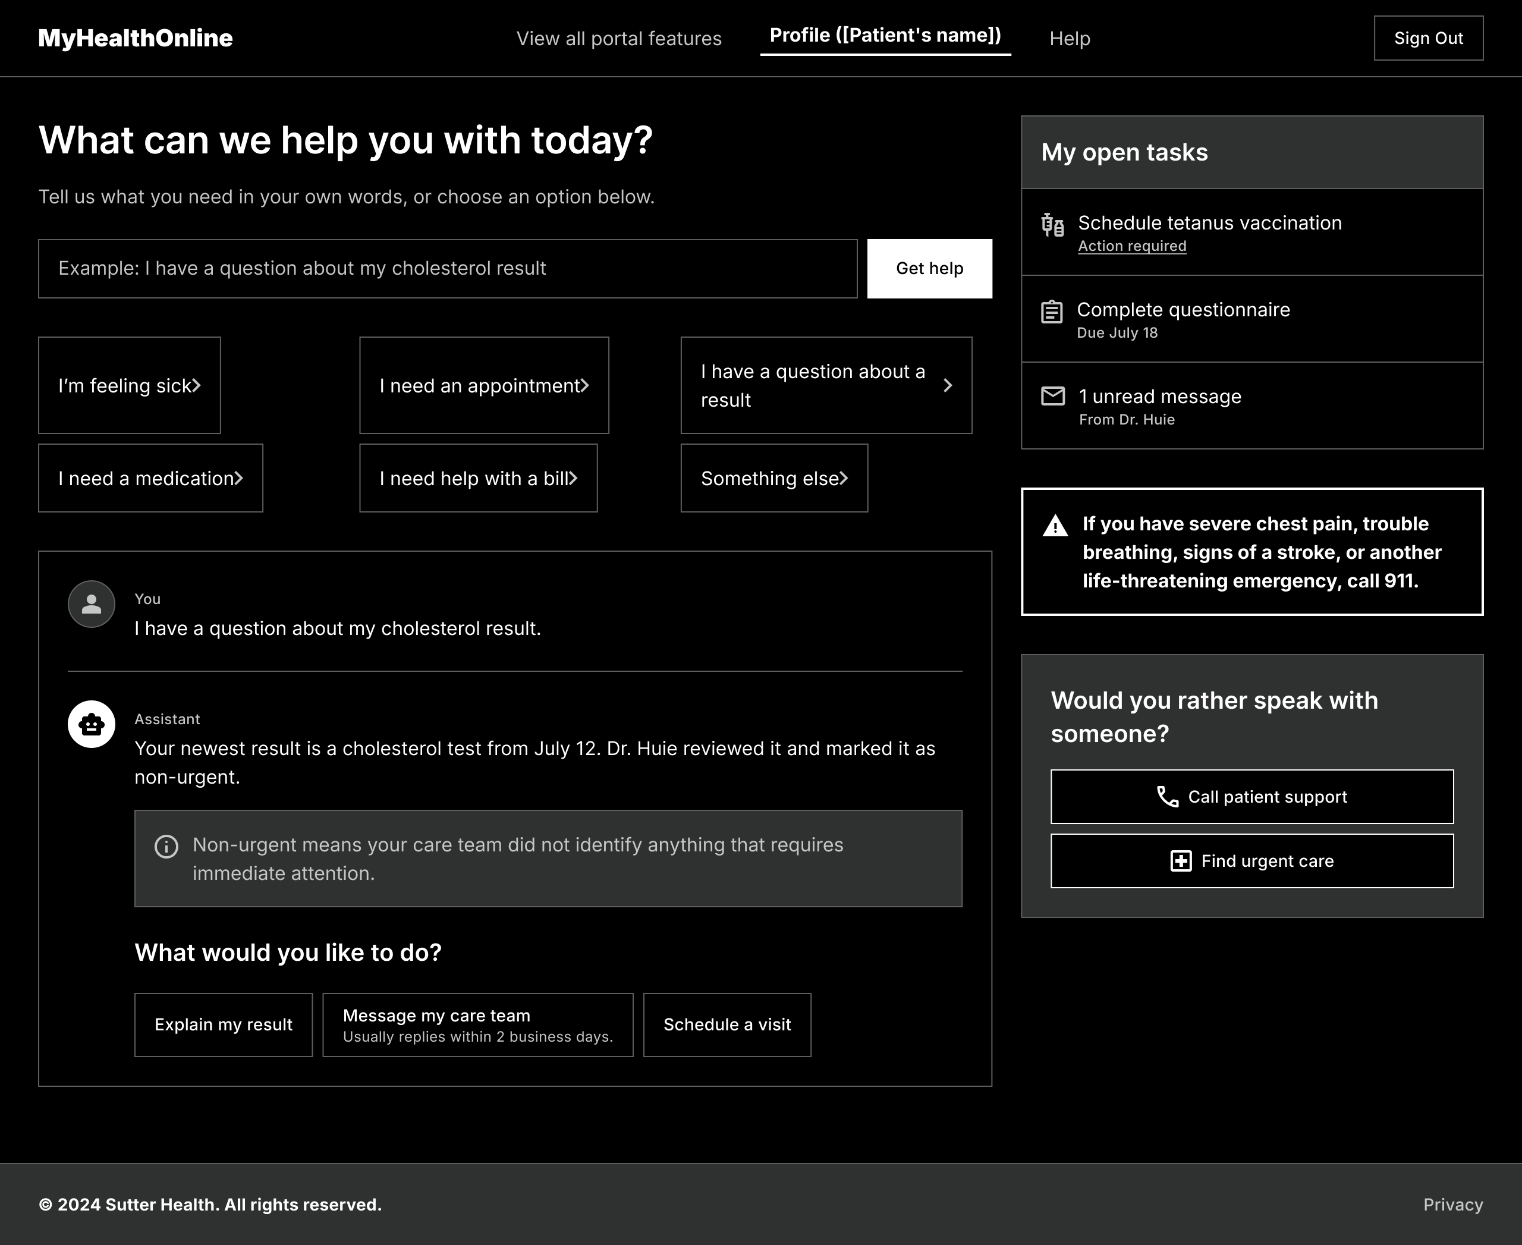Click the medical cross icon on Find urgent care
The width and height of the screenshot is (1522, 1245).
tap(1181, 860)
